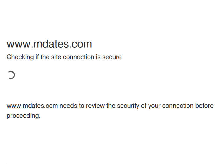Click the www.mdates.com main heading
This screenshot has height=166, width=221.
click(x=49, y=44)
